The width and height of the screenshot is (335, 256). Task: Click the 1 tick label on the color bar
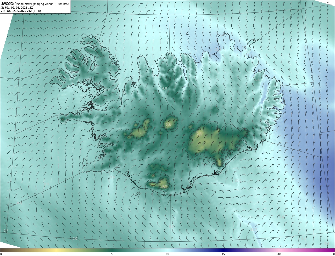(x=56, y=254)
